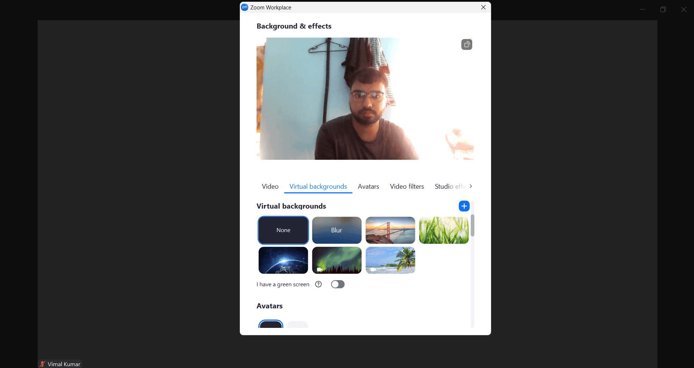The width and height of the screenshot is (694, 368).
Task: Close the Background & effects dialog
Action: coord(483,7)
